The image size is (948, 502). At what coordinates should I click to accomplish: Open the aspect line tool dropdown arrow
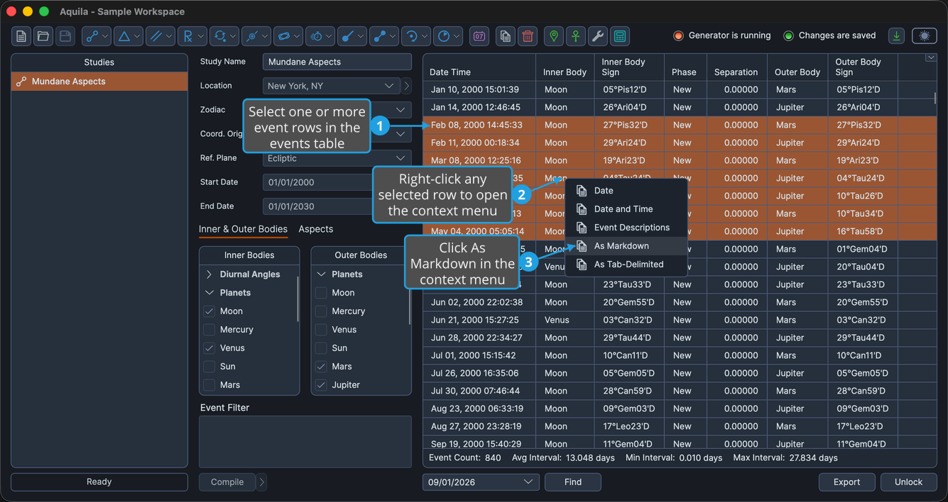105,36
